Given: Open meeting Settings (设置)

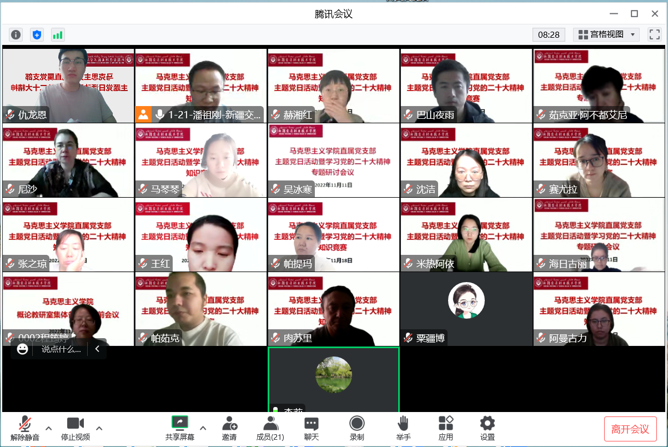Looking at the screenshot, I should [x=487, y=429].
